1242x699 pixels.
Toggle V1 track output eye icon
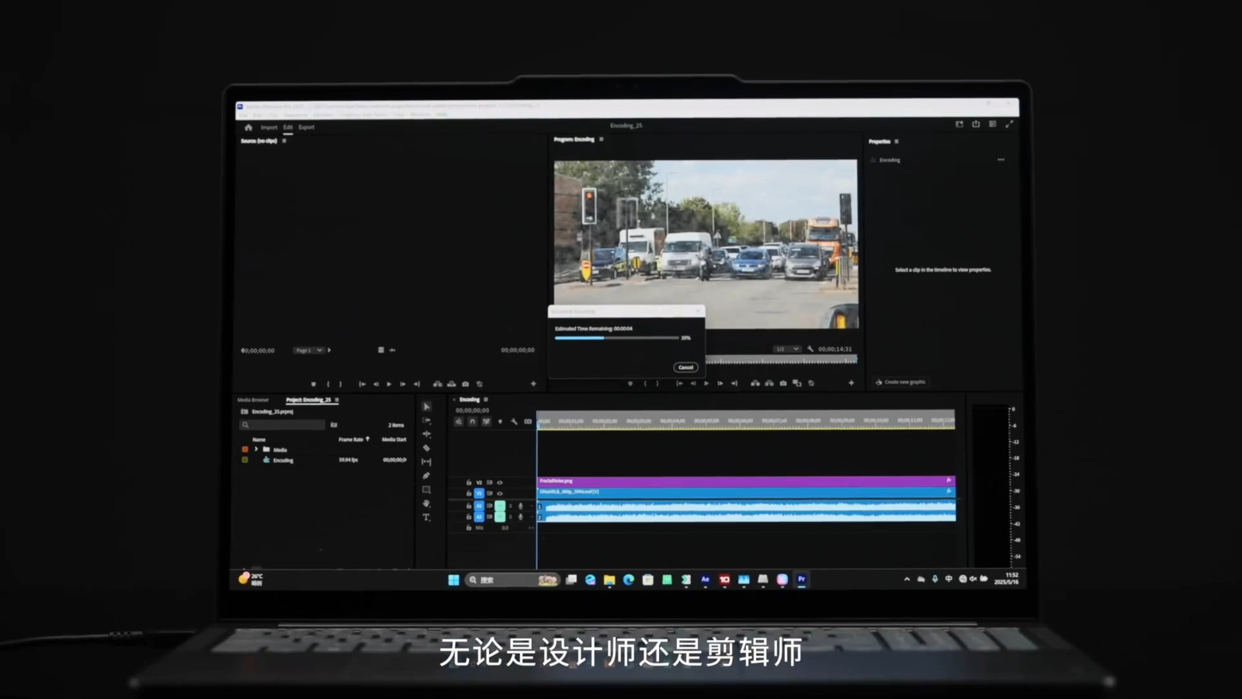click(x=500, y=493)
